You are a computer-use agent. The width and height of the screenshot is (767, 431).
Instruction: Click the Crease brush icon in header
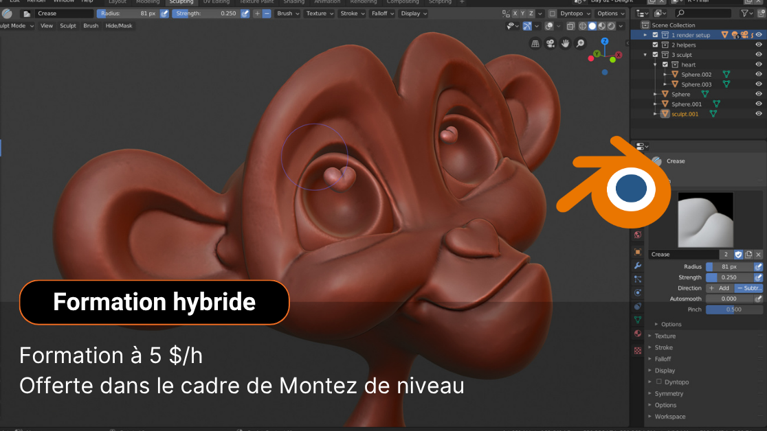7,14
